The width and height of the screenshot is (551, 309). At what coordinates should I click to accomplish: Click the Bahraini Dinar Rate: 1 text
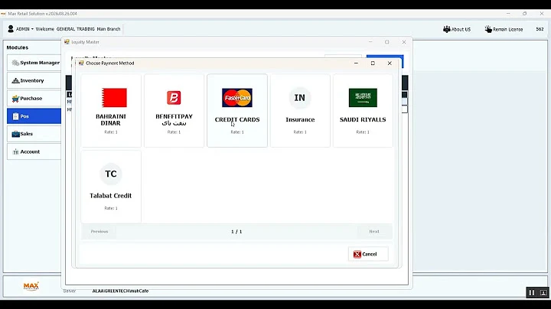pos(111,132)
